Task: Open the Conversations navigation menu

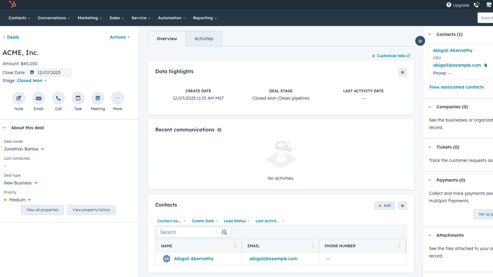Action: [x=54, y=18]
